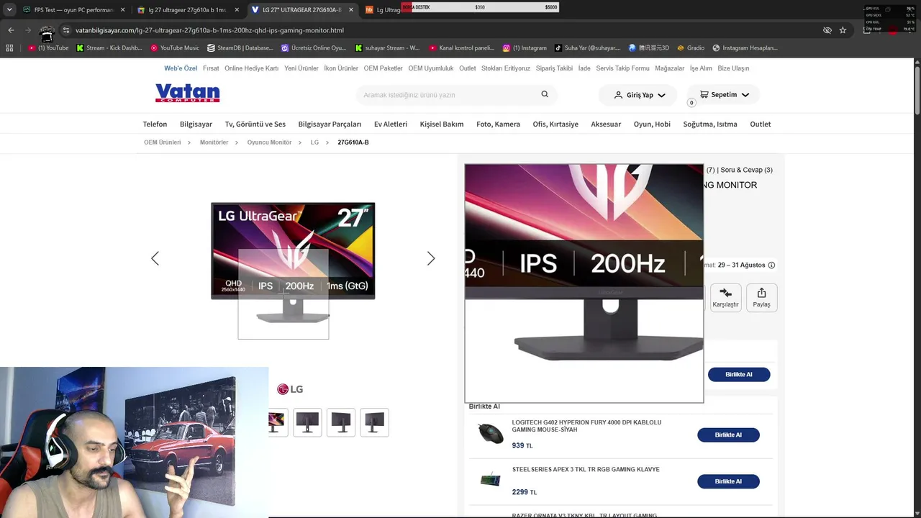Image resolution: width=921 pixels, height=518 pixels.
Task: Open the Kişisel Bakım menu
Action: click(442, 124)
